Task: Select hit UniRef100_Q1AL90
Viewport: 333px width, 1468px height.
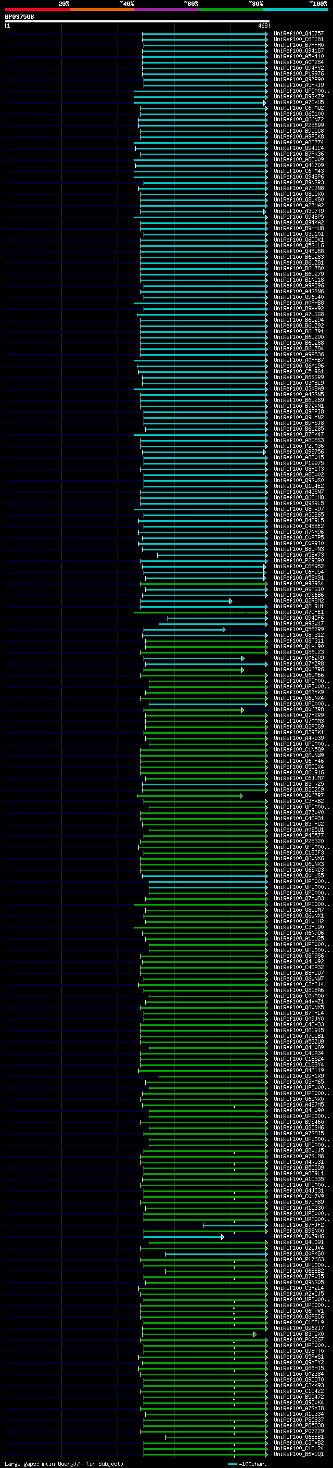Action: tap(298, 646)
